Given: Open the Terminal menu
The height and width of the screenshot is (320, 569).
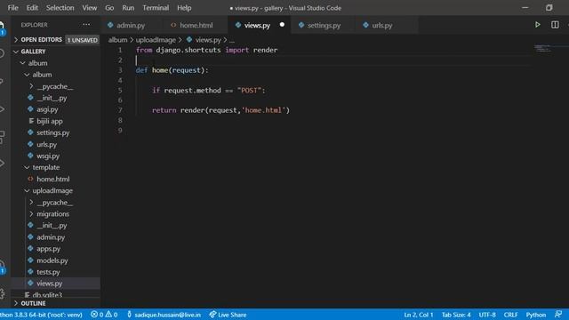Looking at the screenshot, I should [156, 8].
